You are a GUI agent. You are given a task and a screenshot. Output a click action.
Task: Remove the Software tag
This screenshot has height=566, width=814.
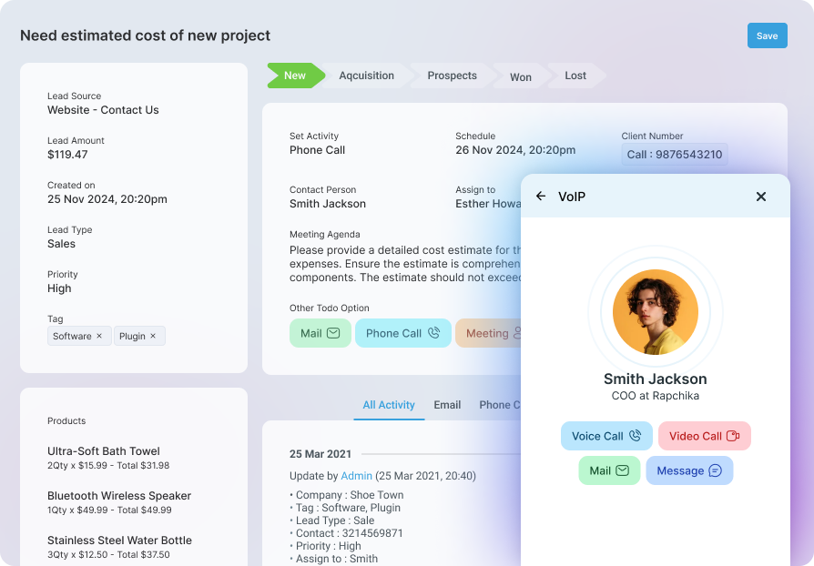click(x=99, y=337)
